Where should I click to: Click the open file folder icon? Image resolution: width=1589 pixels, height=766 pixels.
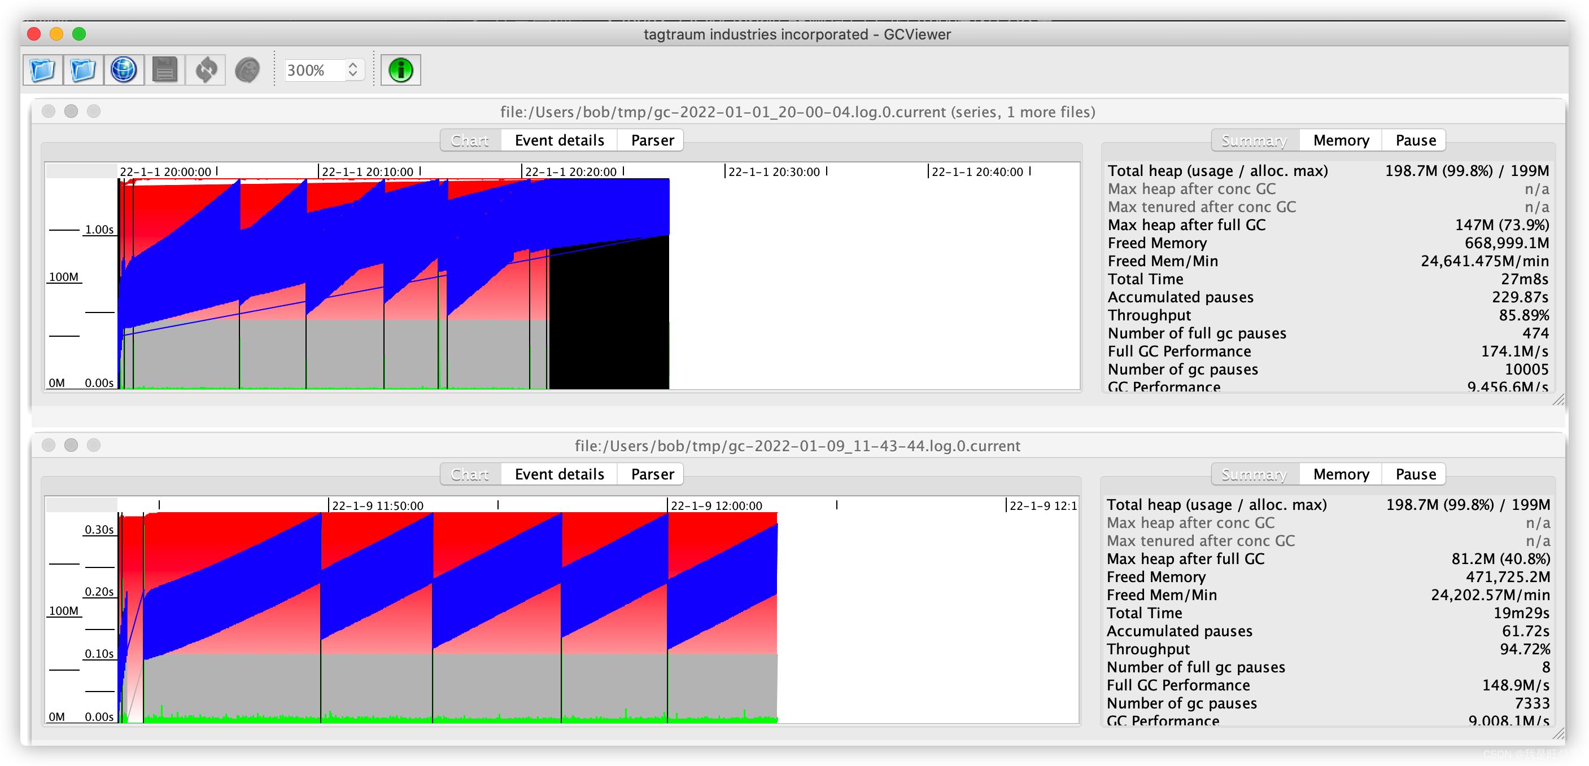coord(42,71)
